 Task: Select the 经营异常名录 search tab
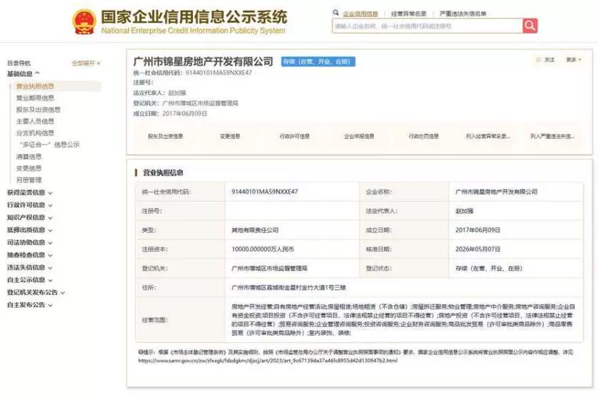click(409, 14)
